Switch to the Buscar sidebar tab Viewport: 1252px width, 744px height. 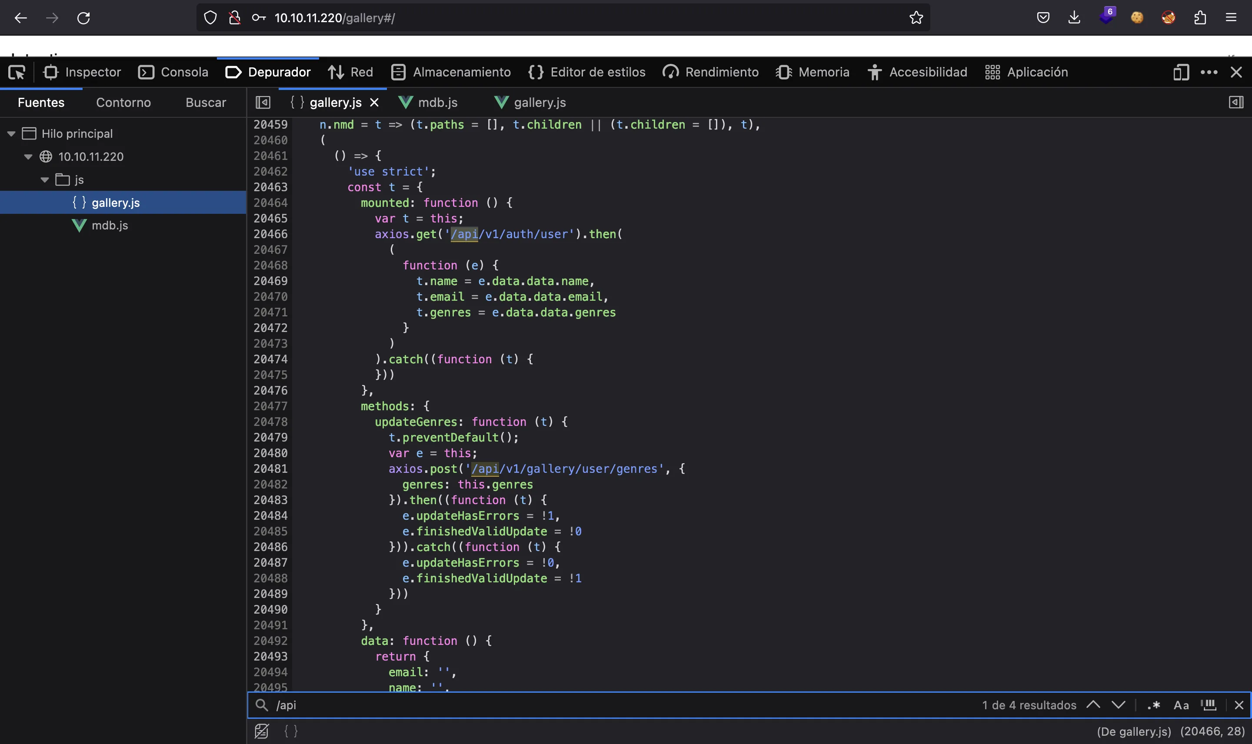[x=206, y=103]
